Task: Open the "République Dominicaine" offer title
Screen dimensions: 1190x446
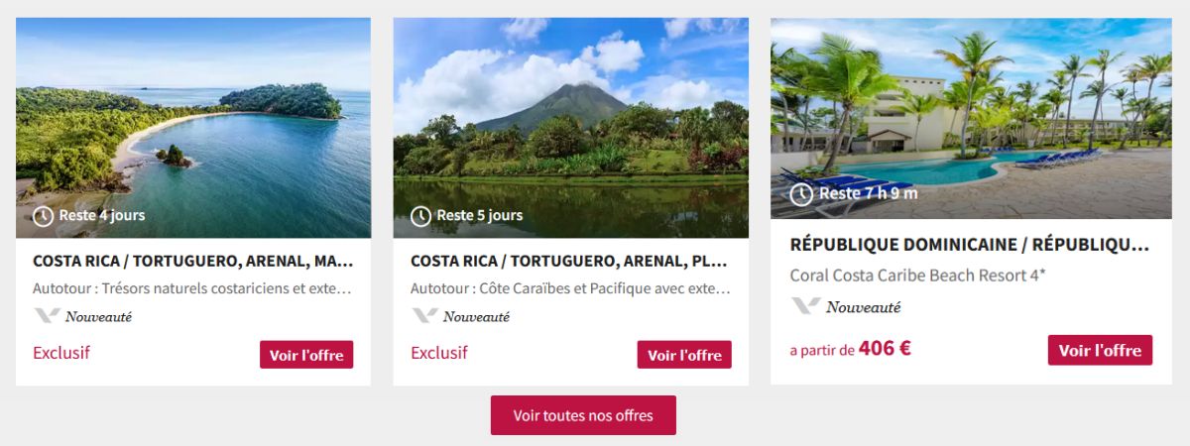Action: (x=970, y=244)
